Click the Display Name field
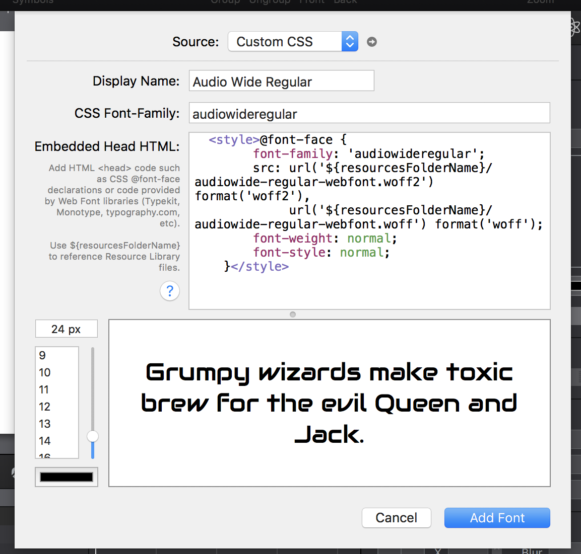This screenshot has height=554, width=581. pyautogui.click(x=281, y=81)
